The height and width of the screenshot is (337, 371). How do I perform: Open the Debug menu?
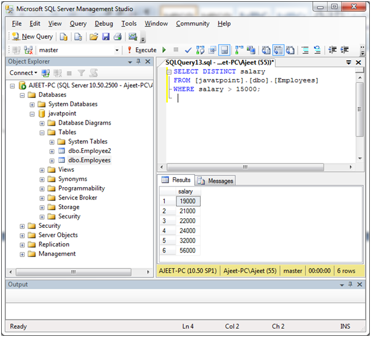(x=104, y=24)
